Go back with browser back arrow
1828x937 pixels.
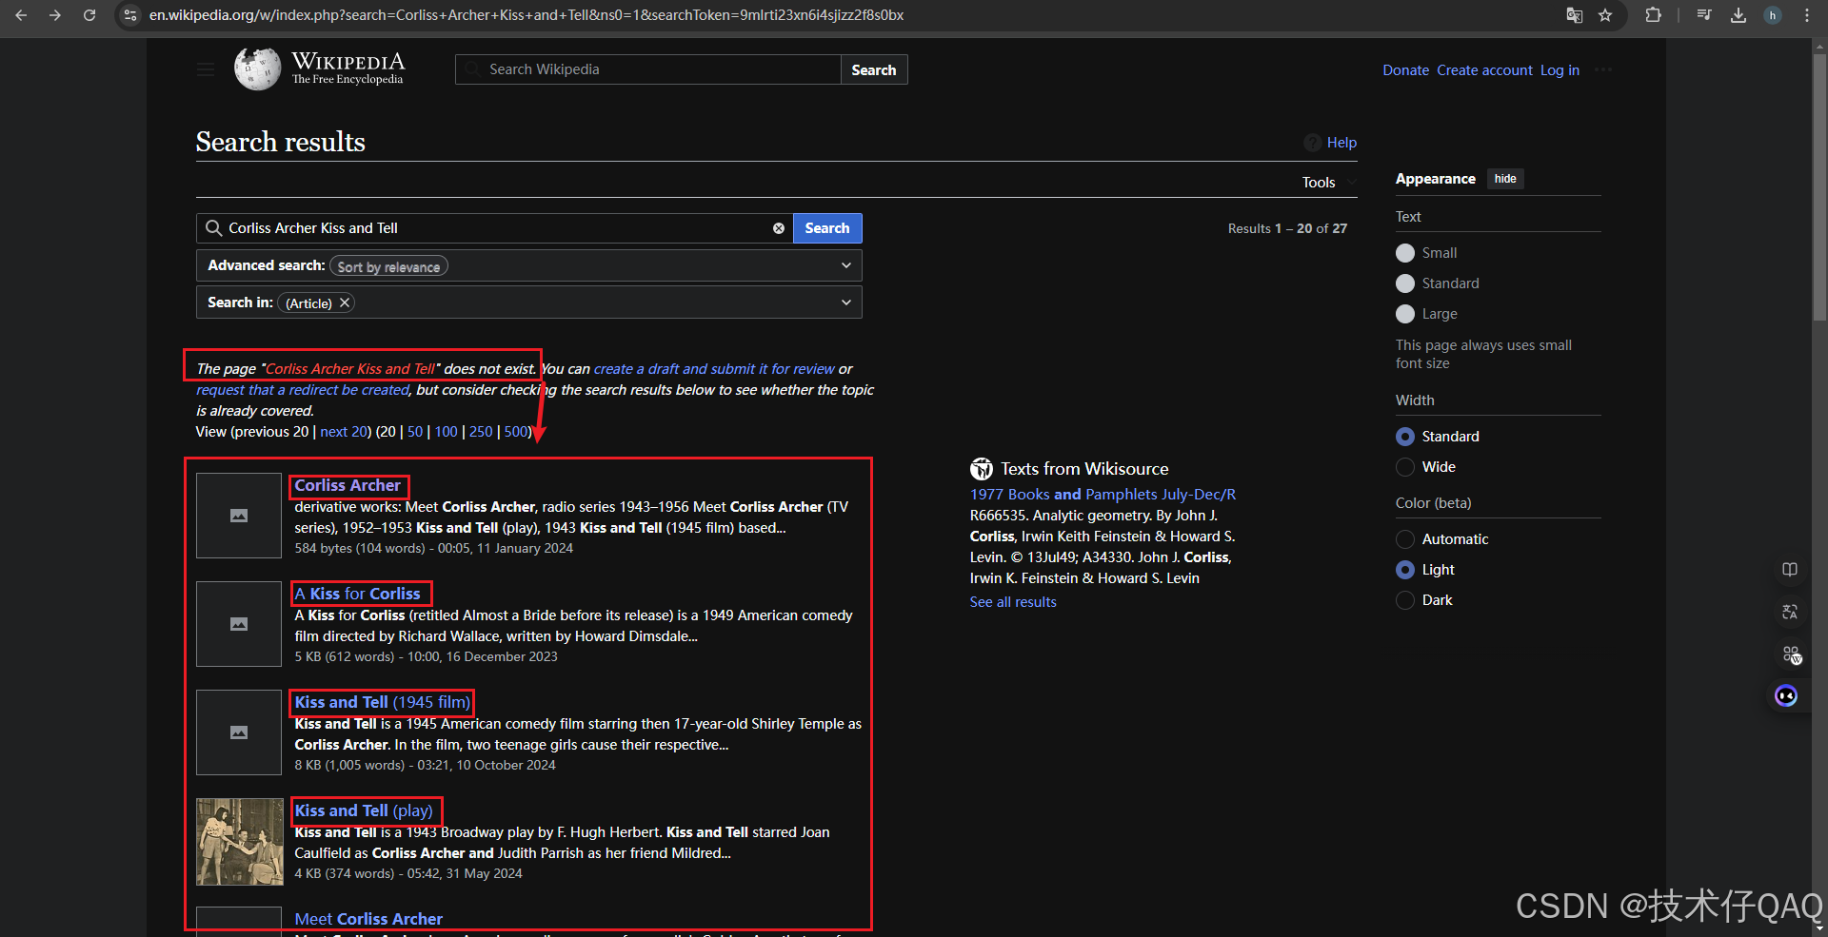click(x=21, y=15)
